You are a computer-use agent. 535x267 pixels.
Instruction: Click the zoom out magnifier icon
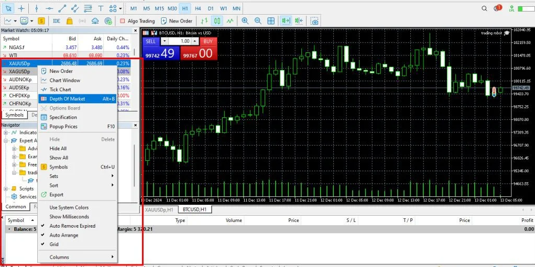pyautogui.click(x=258, y=21)
